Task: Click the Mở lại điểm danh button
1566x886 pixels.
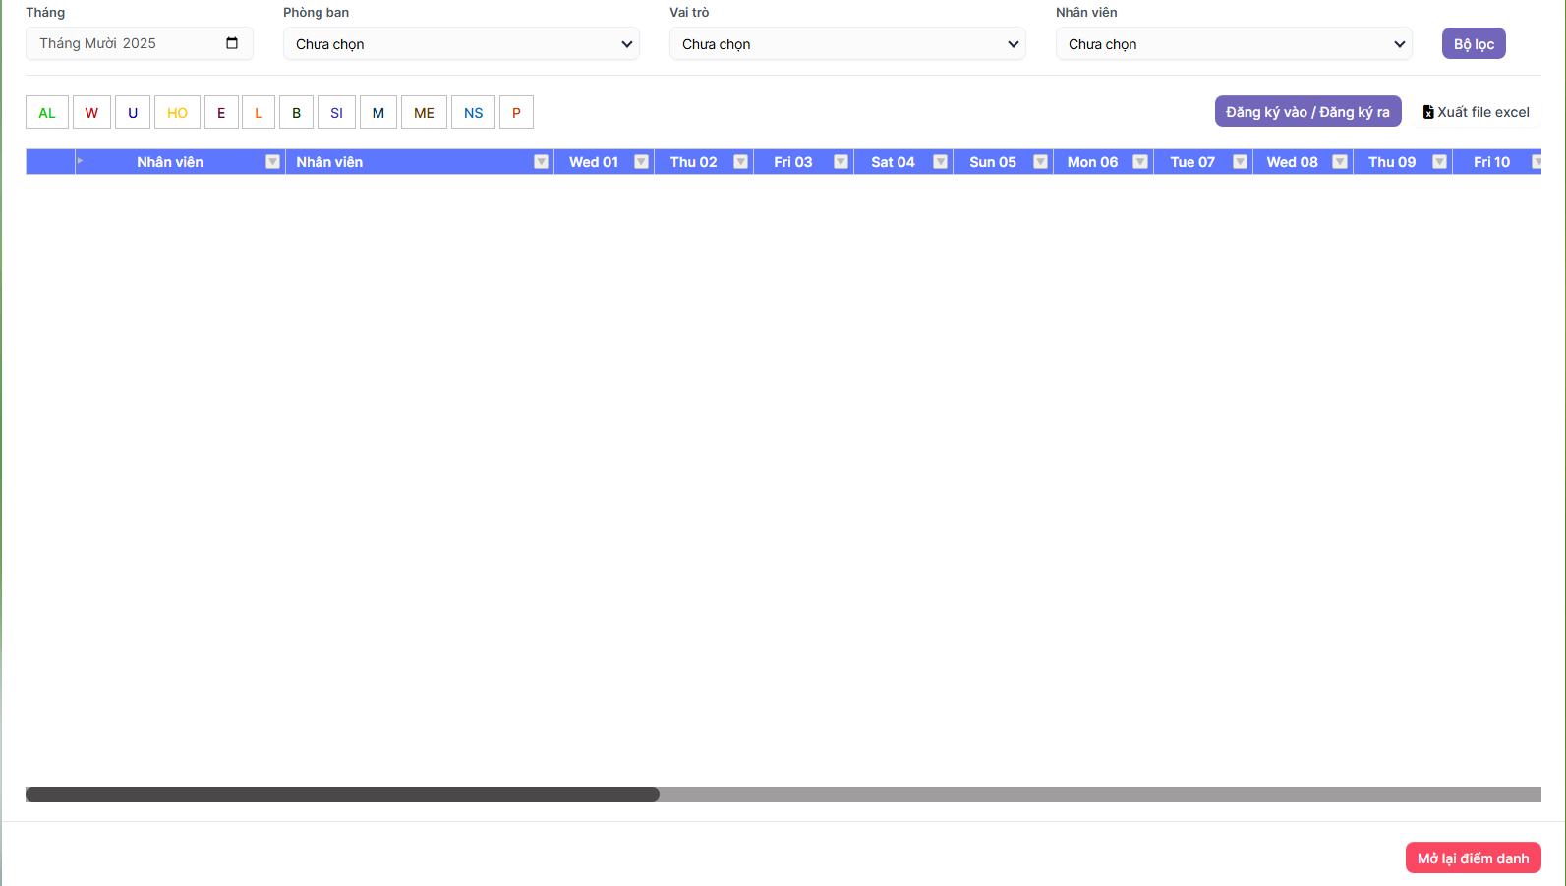Action: (1473, 858)
